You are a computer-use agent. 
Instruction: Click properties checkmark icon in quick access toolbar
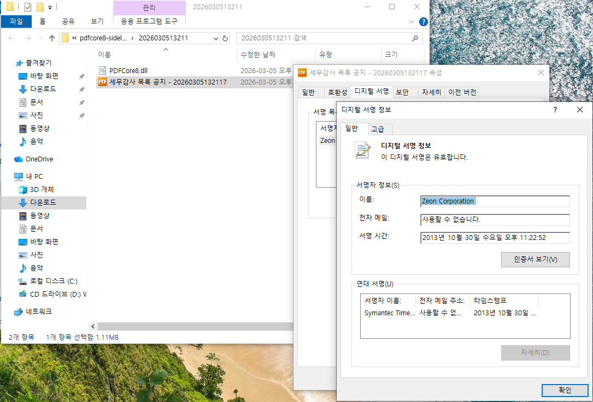tap(28, 7)
